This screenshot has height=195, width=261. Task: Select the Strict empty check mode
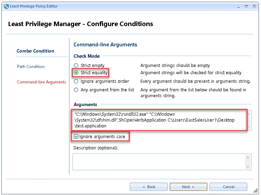pyautogui.click(x=76, y=65)
